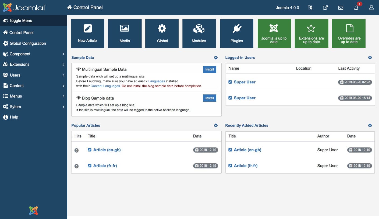Install the Multilingual Sample Data
This screenshot has width=379, height=219.
click(x=210, y=69)
